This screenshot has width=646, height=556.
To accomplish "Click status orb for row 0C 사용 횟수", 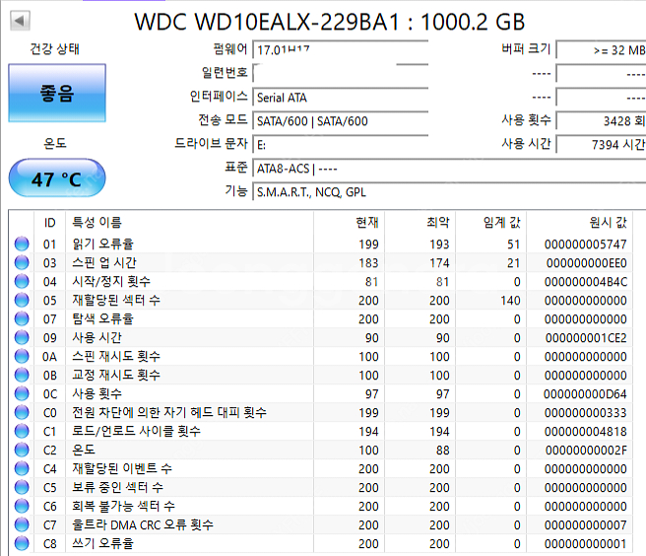I will pos(22,393).
